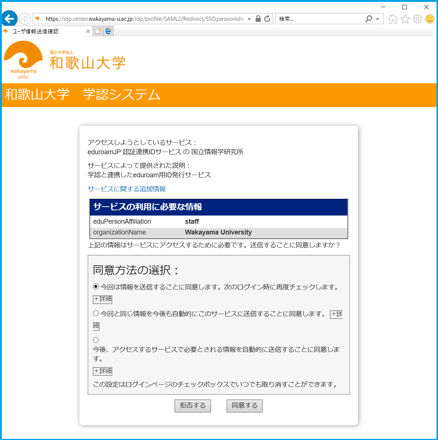
Task: Click the 和歌山大学 学認システム banner title
Action: click(x=82, y=94)
